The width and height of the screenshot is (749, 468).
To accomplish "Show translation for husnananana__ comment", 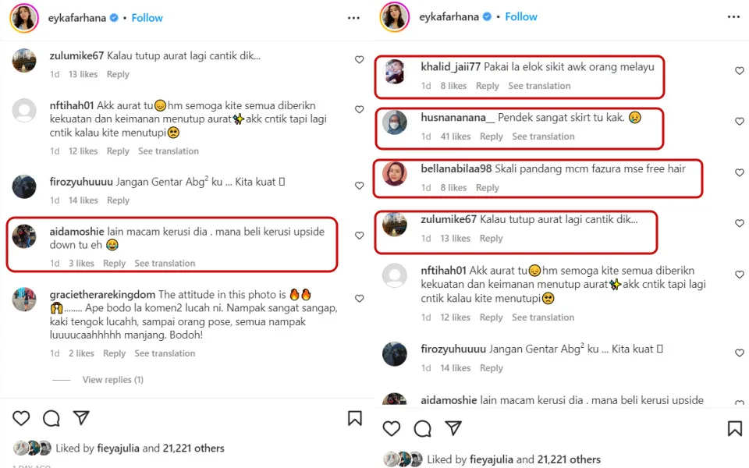I will (543, 136).
